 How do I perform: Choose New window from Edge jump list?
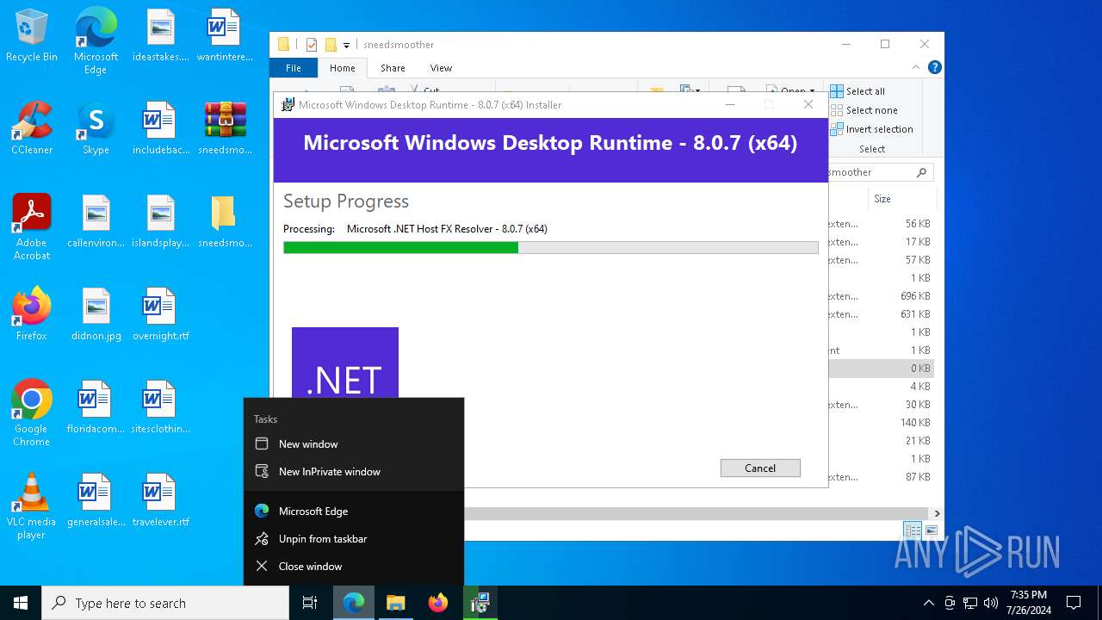[x=354, y=444]
